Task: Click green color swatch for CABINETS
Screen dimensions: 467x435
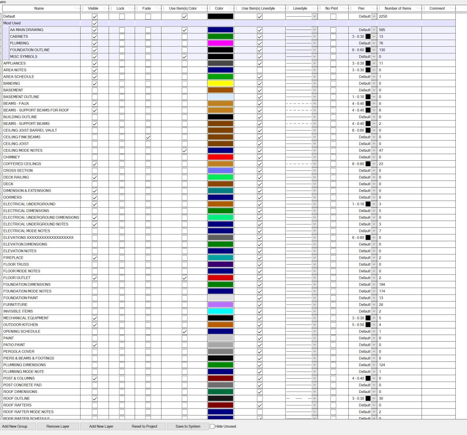Action: 220,37
